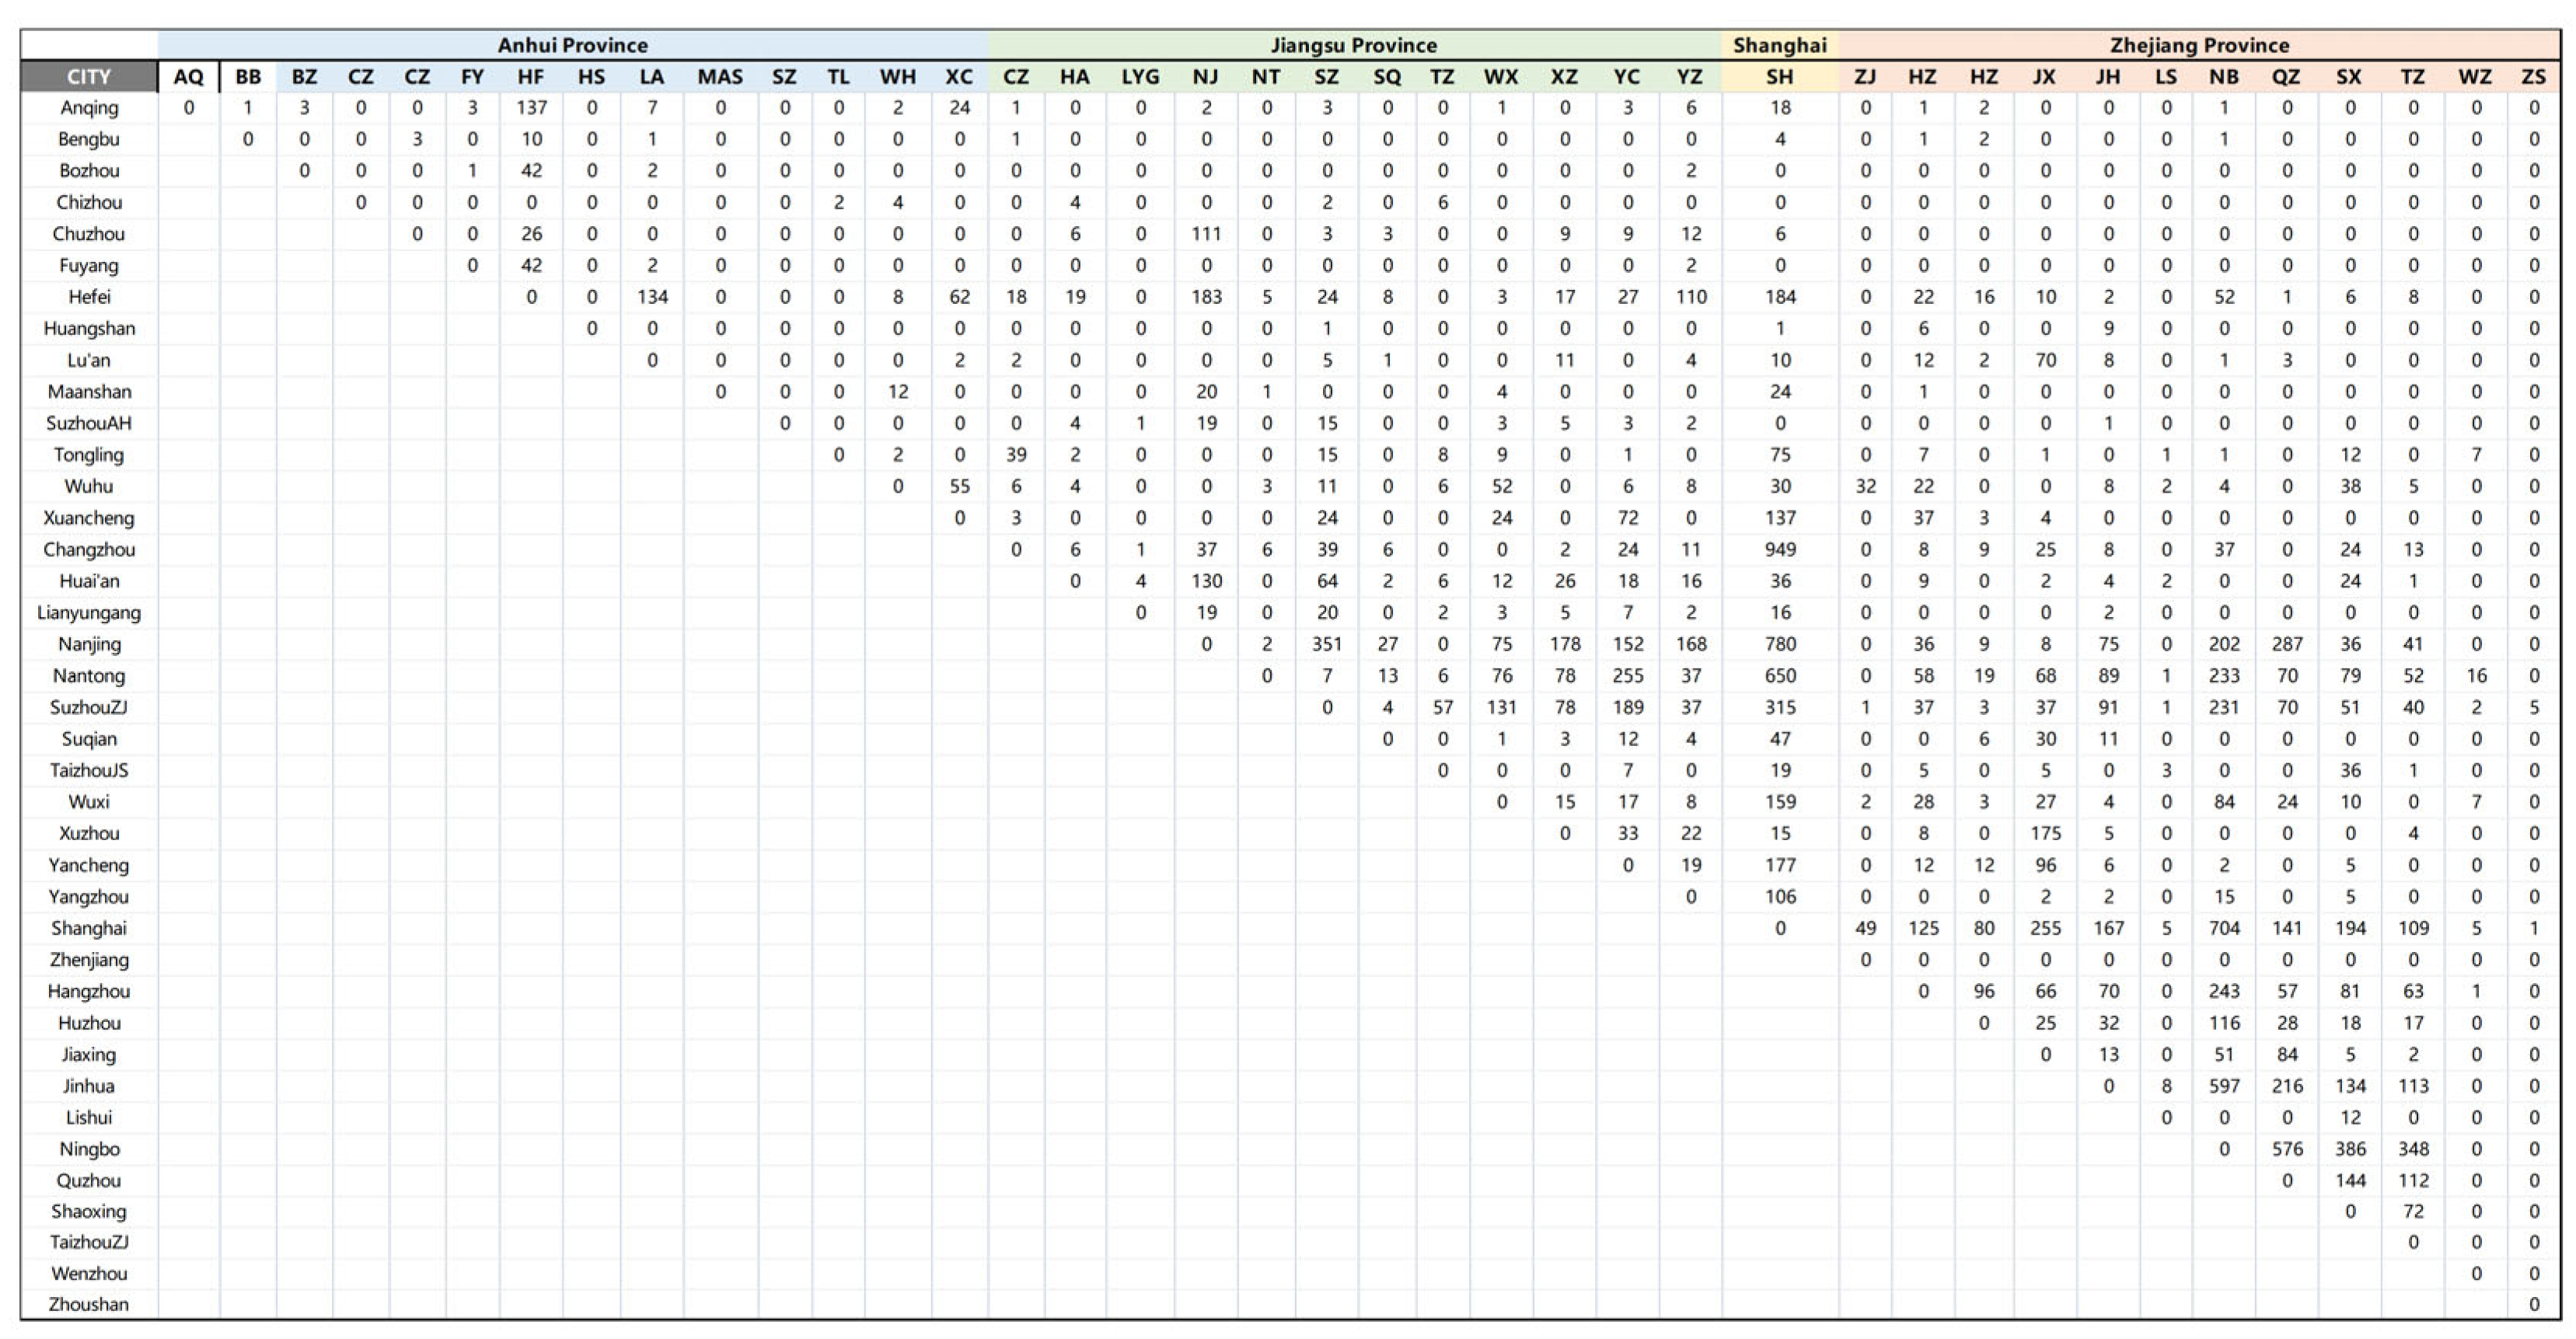Click the cell with value 949
The height and width of the screenshot is (1339, 2576).
pyautogui.click(x=1779, y=550)
